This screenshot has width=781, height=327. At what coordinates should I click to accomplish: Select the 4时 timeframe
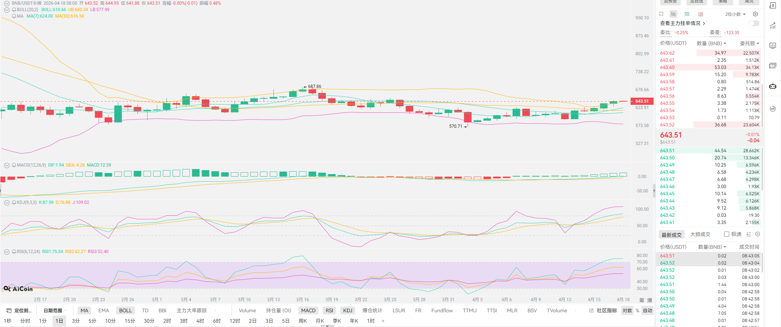pos(200,321)
